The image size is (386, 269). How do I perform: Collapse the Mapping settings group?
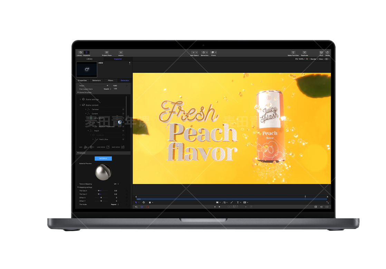point(78,187)
